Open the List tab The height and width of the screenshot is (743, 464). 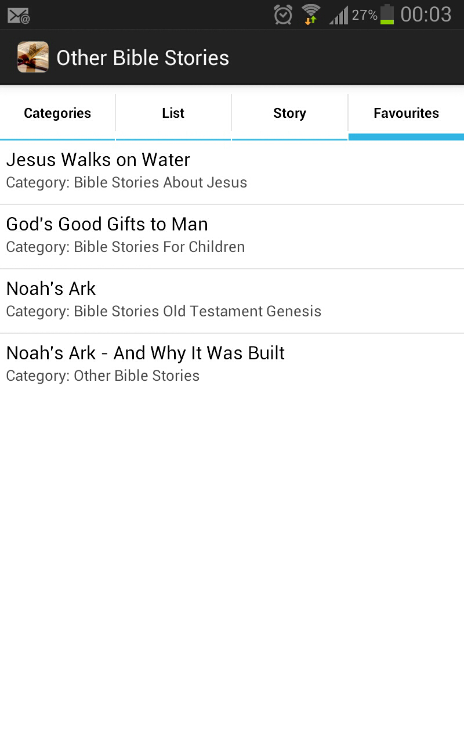click(173, 113)
